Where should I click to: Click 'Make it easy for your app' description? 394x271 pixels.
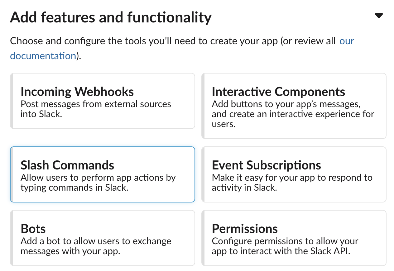[292, 178]
